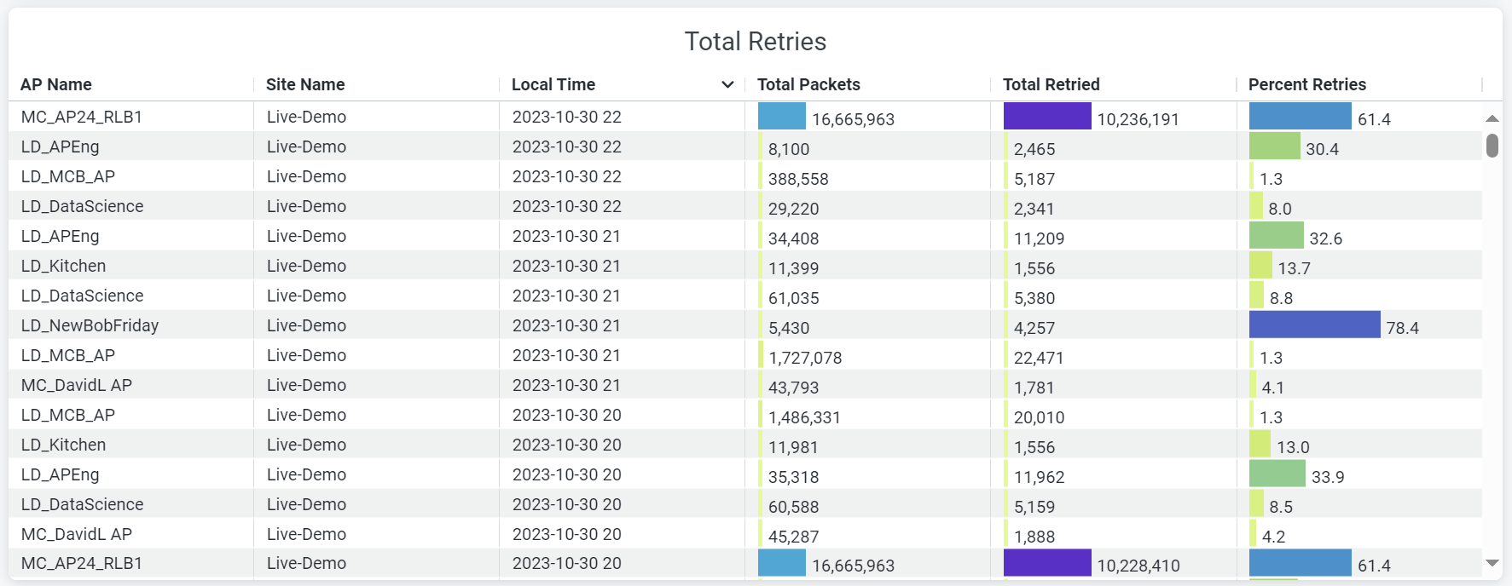Click the vertical scrollbar thumb
The width and height of the screenshot is (1512, 586).
(x=1492, y=146)
